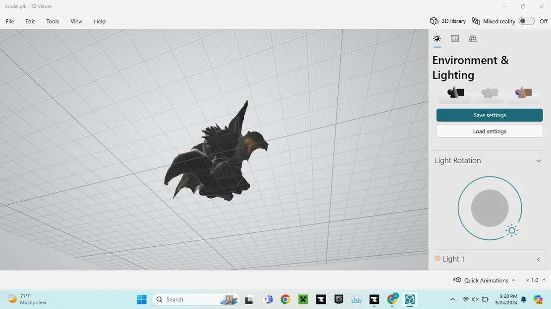The height and width of the screenshot is (309, 551).
Task: Select the colorful lighting theme thumbnail
Action: 523,94
